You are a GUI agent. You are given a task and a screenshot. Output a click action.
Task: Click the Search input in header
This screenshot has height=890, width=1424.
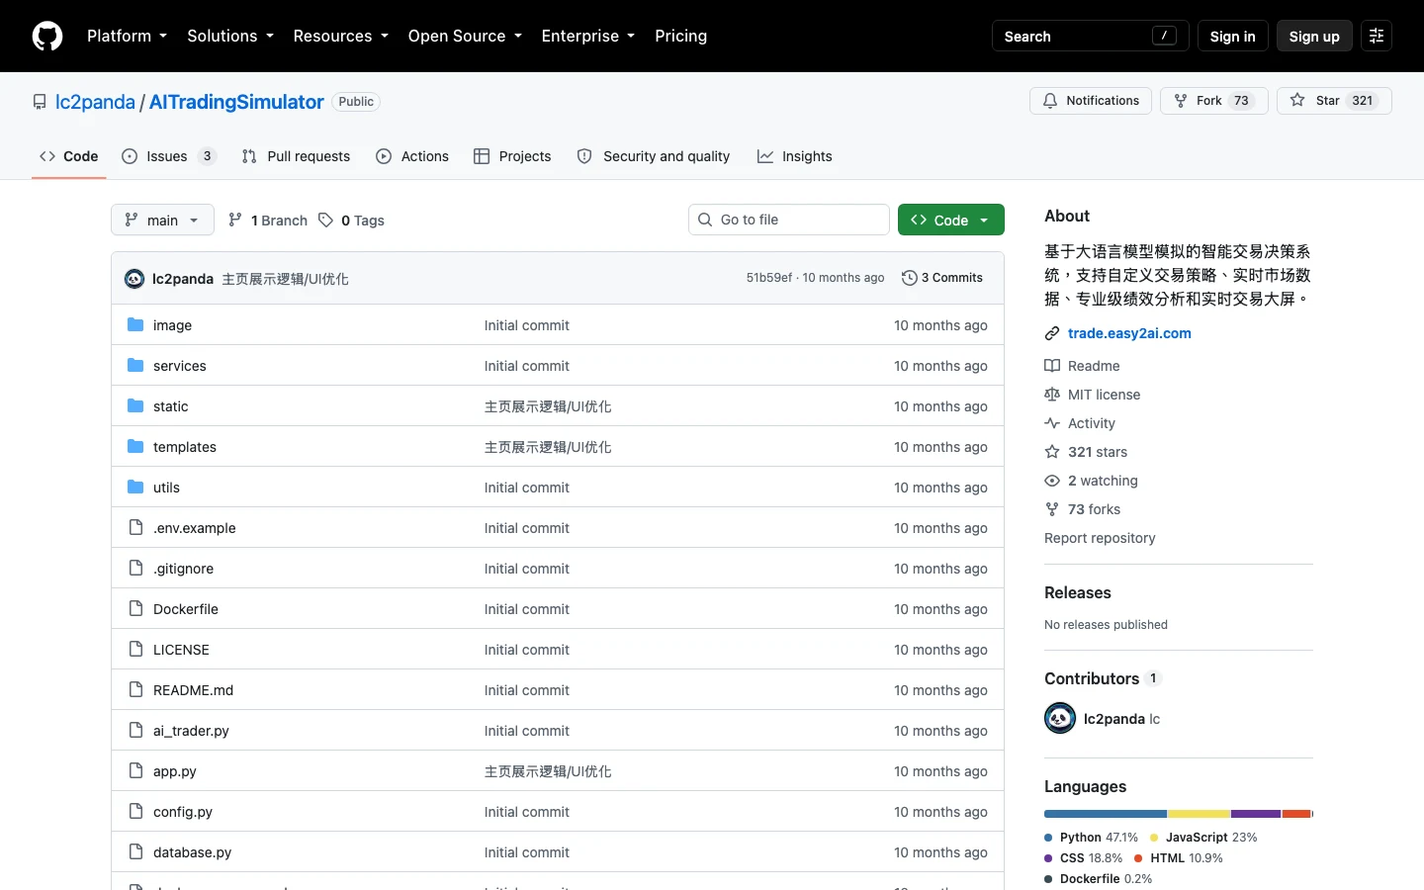(1090, 37)
